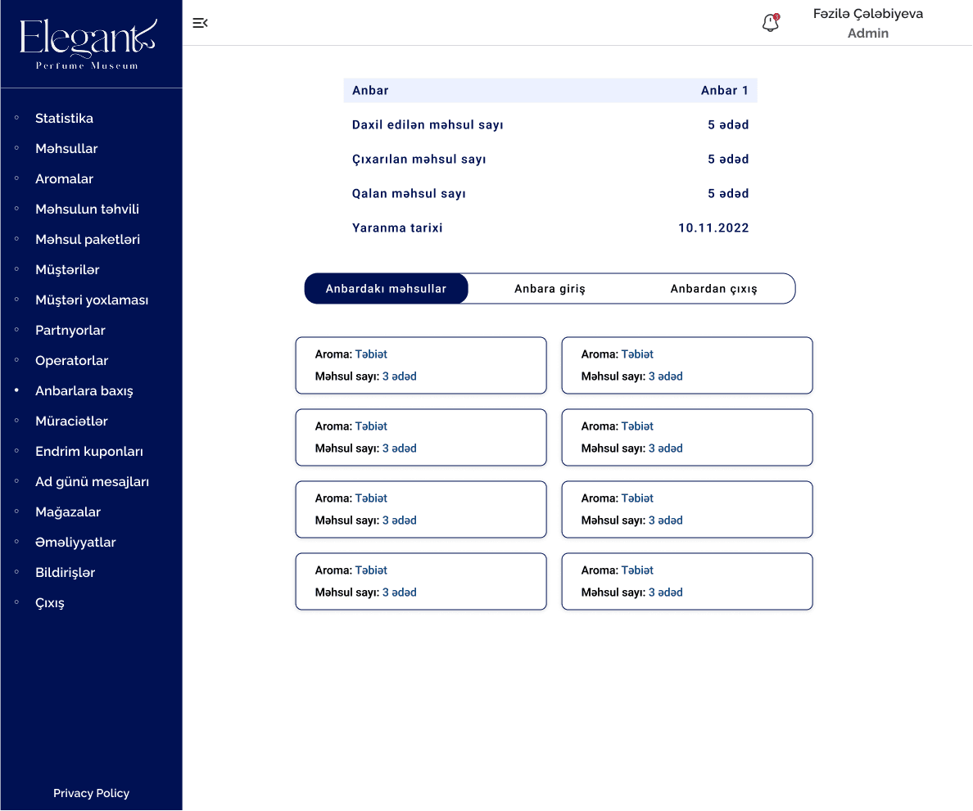Open the Aromalar section
Viewport: 973px width, 811px height.
point(64,179)
